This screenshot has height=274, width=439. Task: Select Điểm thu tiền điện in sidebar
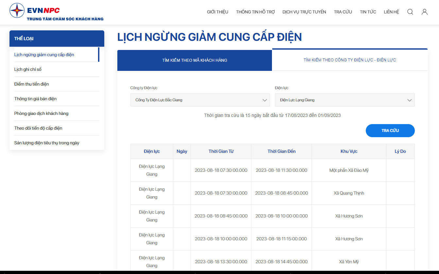(x=32, y=84)
